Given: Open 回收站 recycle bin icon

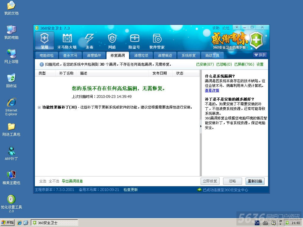Looking at the screenshot, I should click(x=12, y=81).
